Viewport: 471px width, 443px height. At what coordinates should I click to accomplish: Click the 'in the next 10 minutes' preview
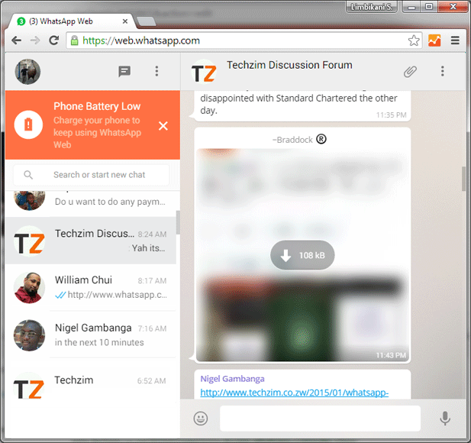coord(99,342)
